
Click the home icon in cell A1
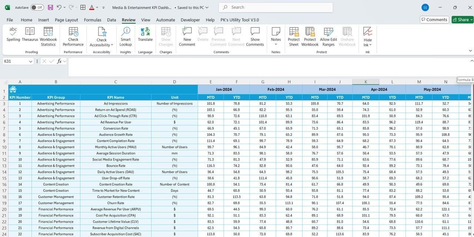[x=13, y=89]
